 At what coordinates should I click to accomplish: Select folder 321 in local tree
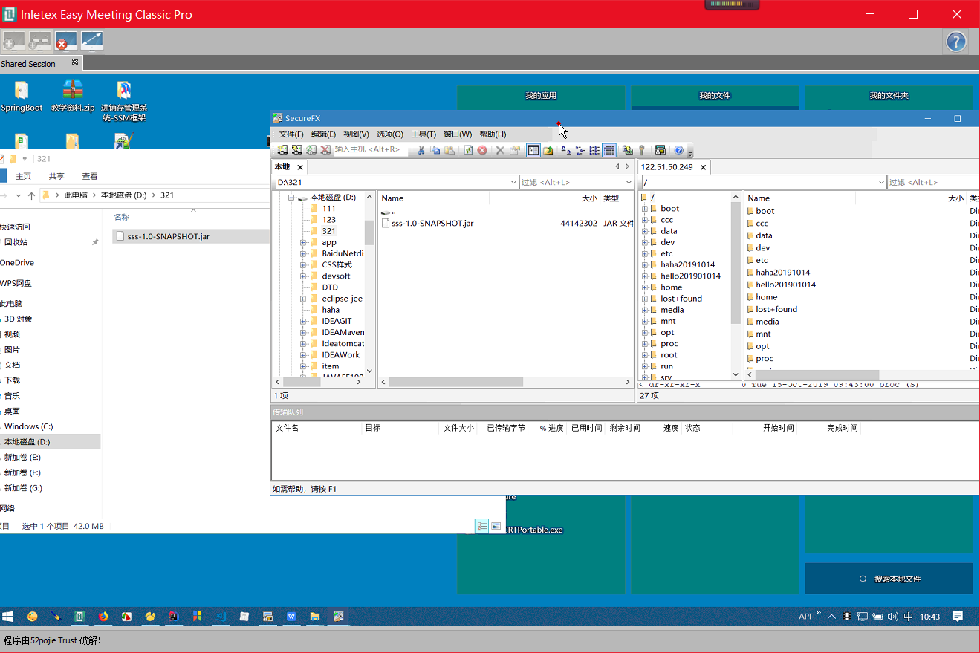click(328, 231)
